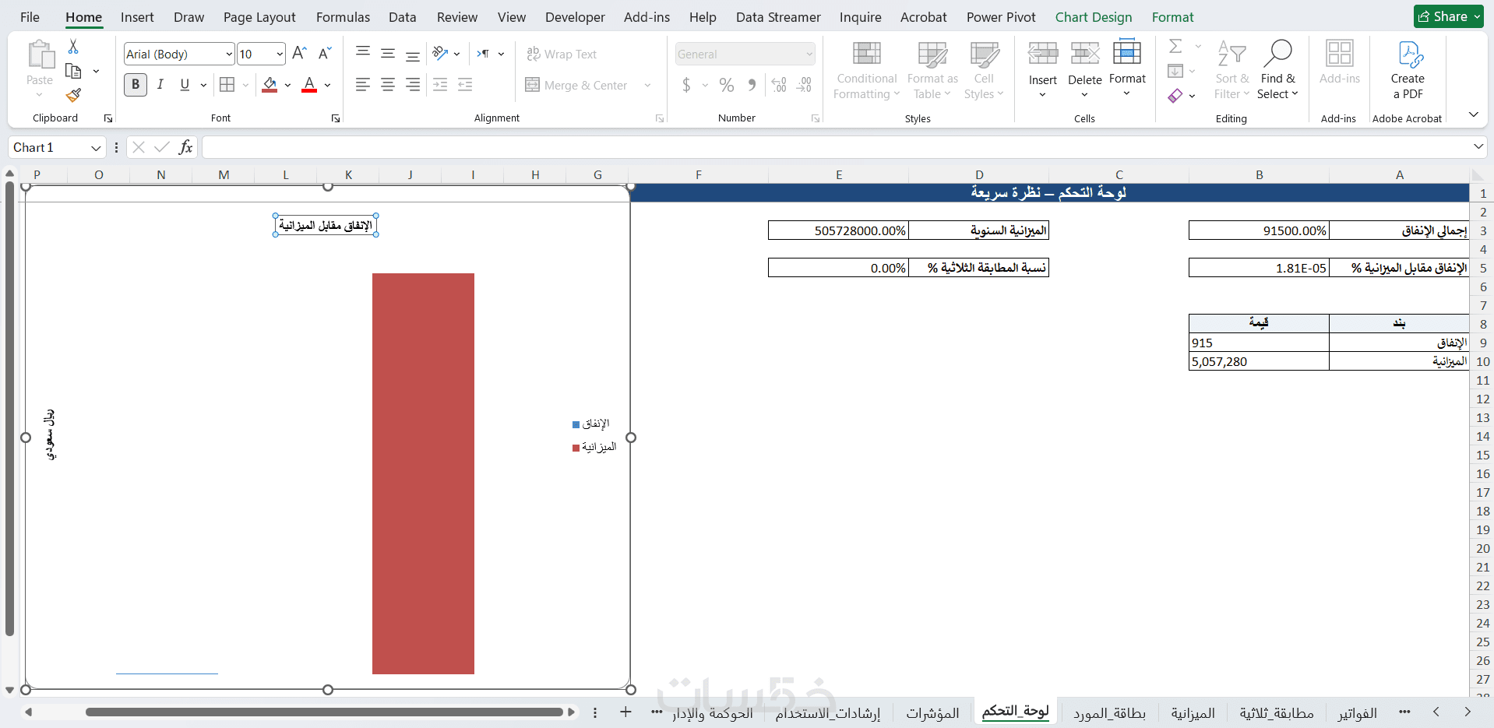This screenshot has width=1494, height=728.
Task: Click the Align Left icon
Action: 362,85
